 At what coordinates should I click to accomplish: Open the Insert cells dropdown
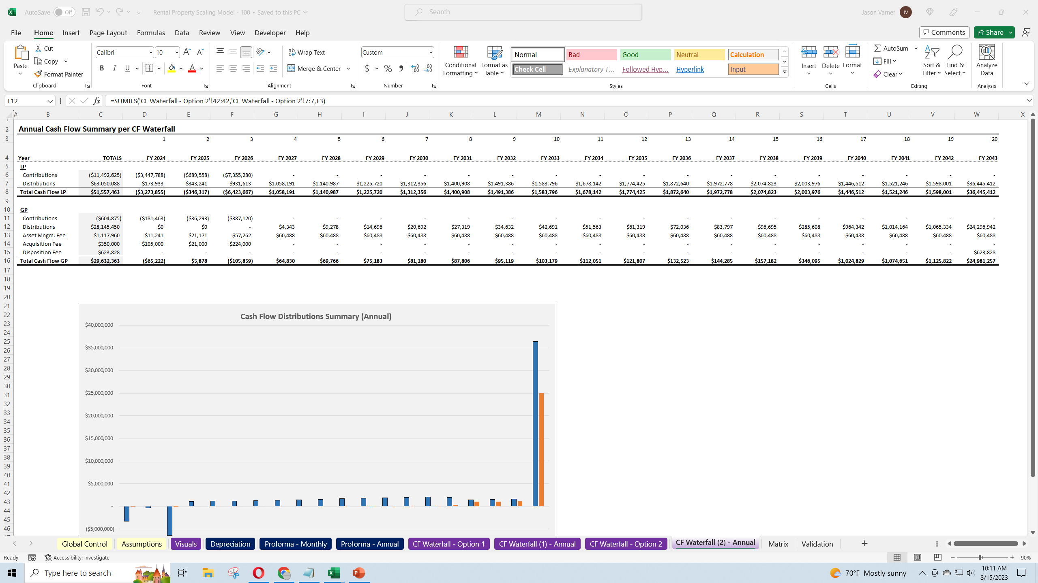(809, 73)
